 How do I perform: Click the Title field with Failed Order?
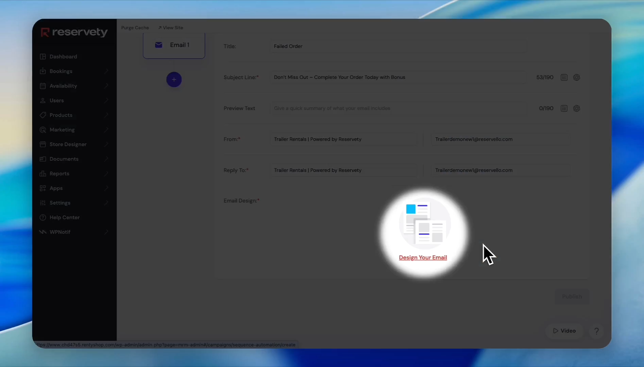(399, 46)
